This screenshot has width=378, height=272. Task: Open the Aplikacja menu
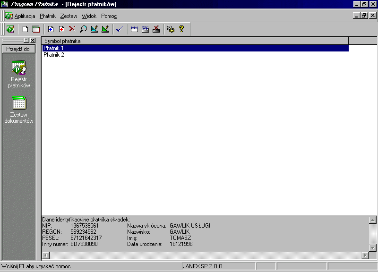point(25,16)
